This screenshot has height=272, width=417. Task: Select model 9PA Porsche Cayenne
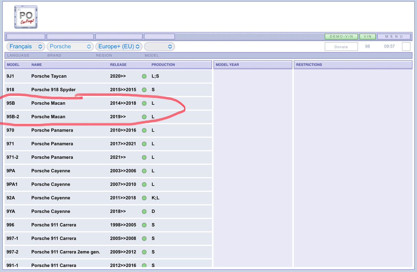tap(108, 171)
